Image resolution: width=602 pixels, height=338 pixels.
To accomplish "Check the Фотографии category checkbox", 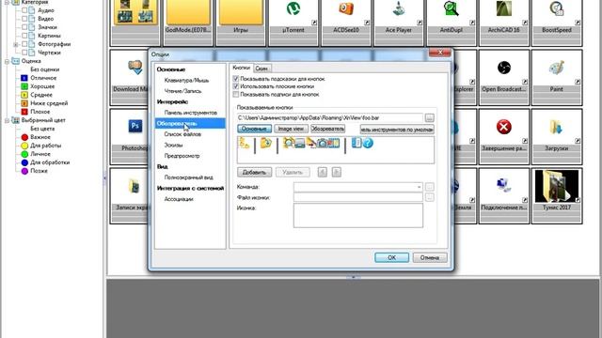I will click(24, 44).
